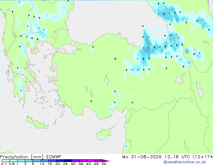
Task: Click the Precipitation [mm] title label
Action: point(22,157)
